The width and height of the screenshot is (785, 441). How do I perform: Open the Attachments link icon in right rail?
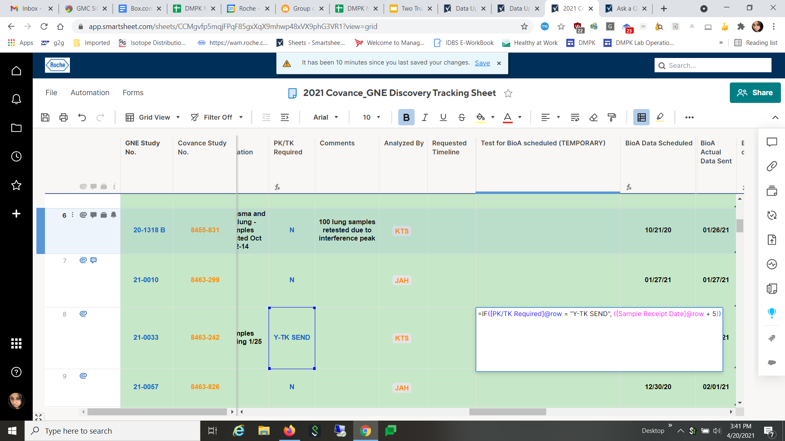pyautogui.click(x=772, y=166)
